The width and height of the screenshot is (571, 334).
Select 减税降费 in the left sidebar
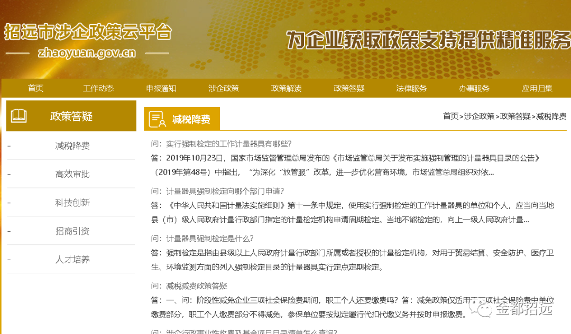pyautogui.click(x=72, y=146)
